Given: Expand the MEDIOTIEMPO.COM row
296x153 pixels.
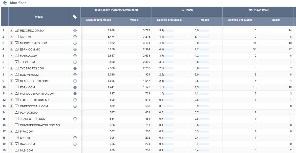Looking at the screenshot, I should [12, 43].
